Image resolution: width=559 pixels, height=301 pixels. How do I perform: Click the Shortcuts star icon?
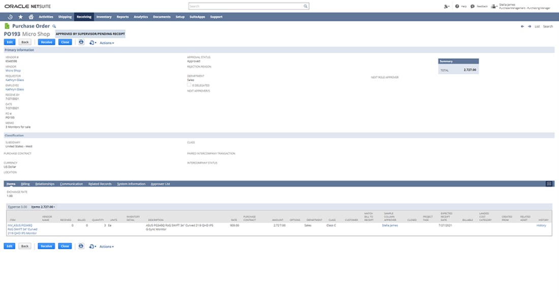pyautogui.click(x=20, y=17)
